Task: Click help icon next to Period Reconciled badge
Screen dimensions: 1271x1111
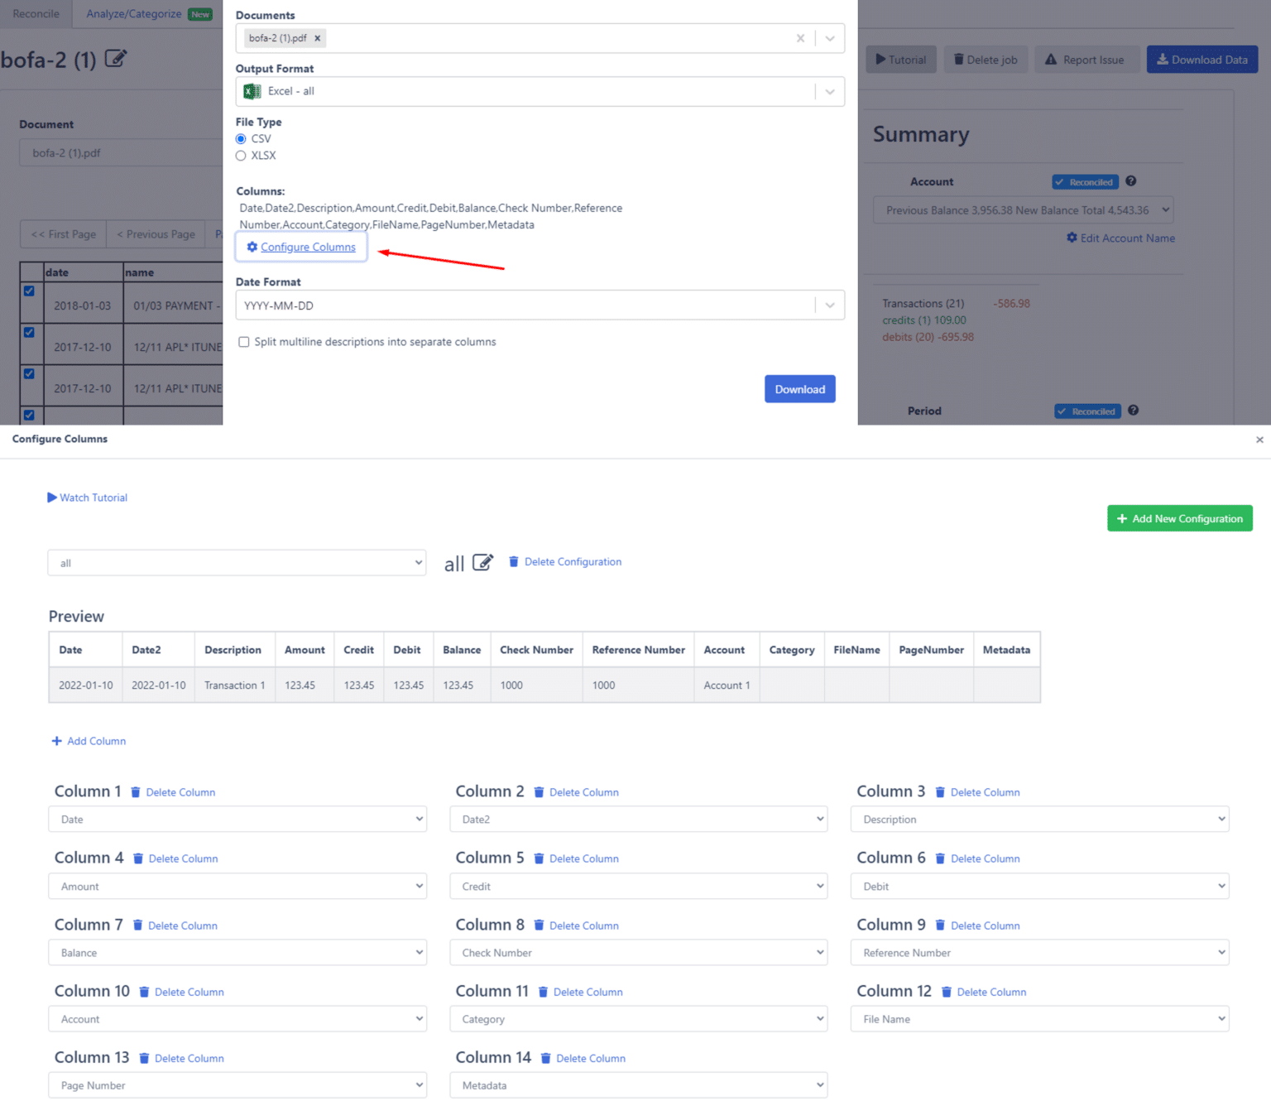Action: 1133,411
